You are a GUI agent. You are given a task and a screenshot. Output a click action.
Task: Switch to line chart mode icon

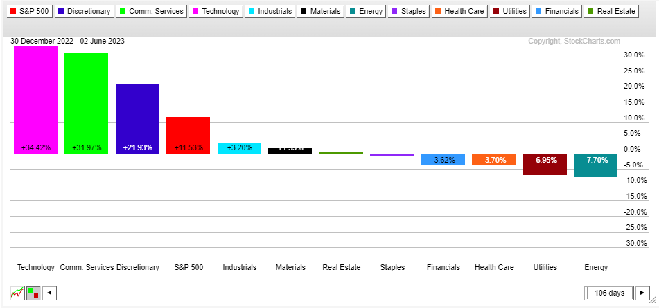[x=17, y=293]
